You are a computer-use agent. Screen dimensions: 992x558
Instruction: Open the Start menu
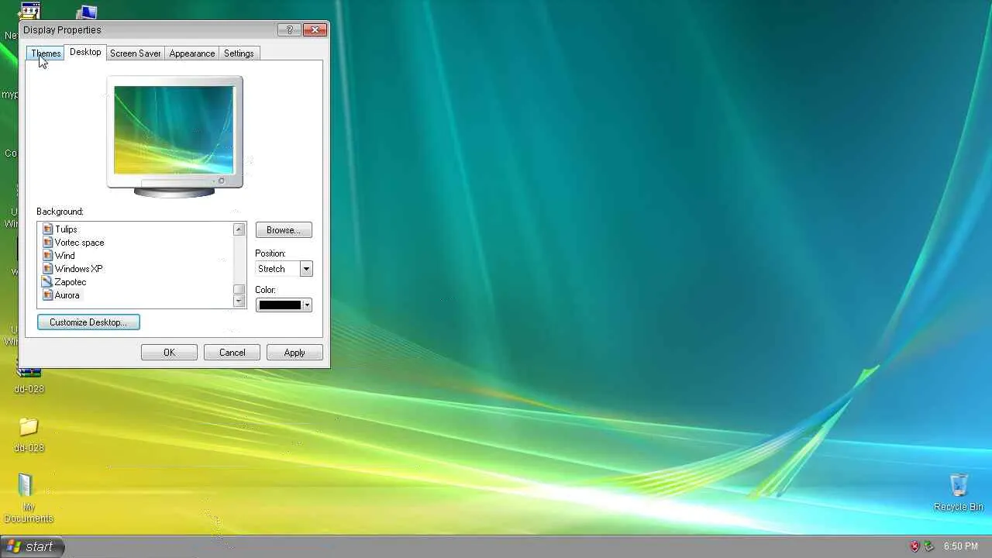tap(33, 546)
